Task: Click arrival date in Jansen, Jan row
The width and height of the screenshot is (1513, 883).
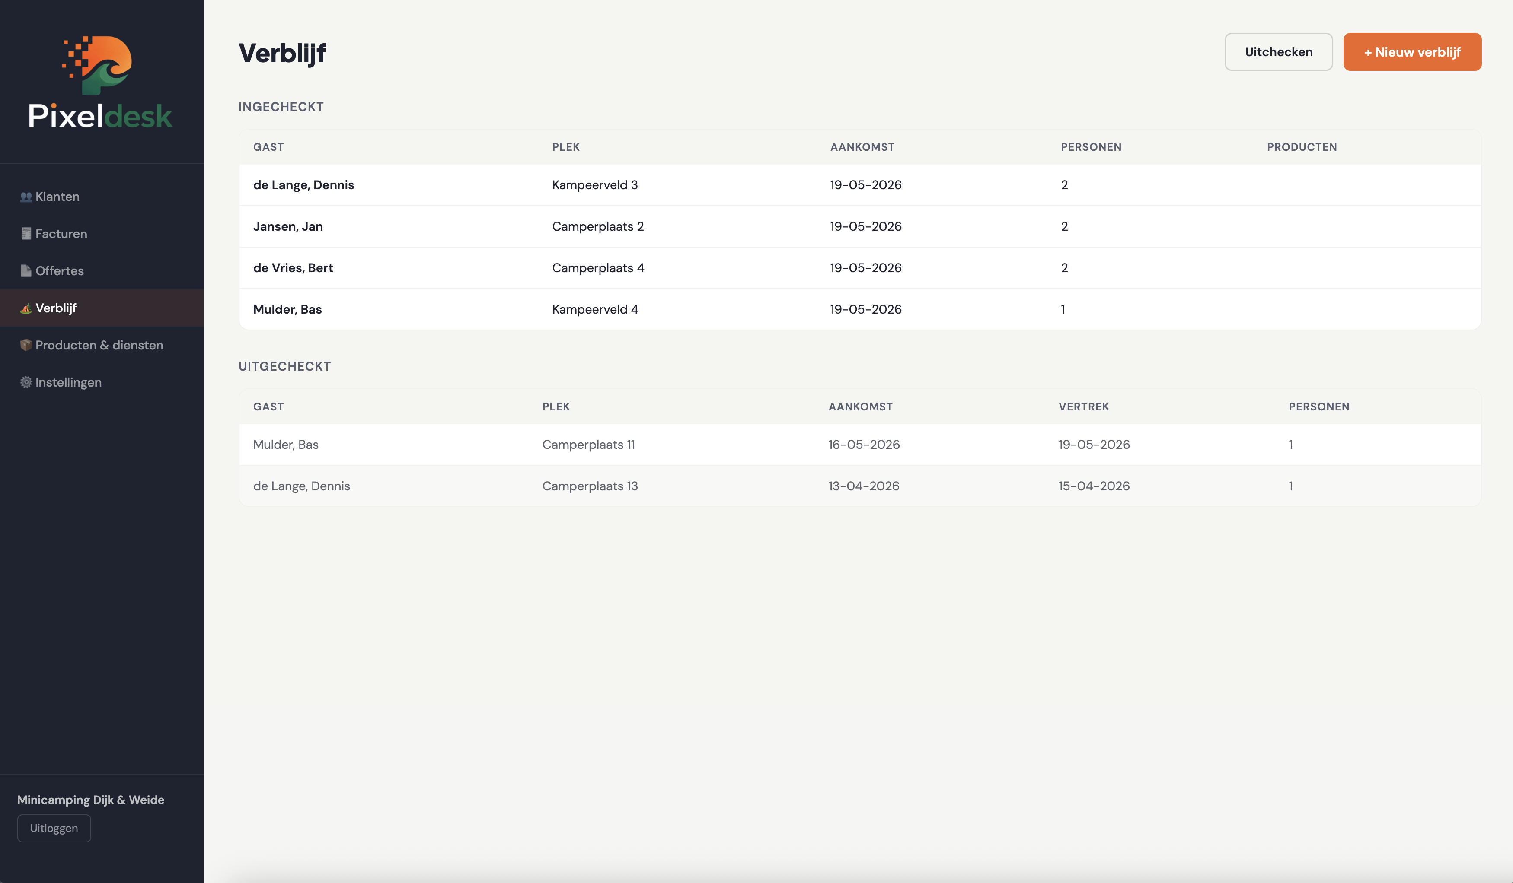Action: point(866,227)
